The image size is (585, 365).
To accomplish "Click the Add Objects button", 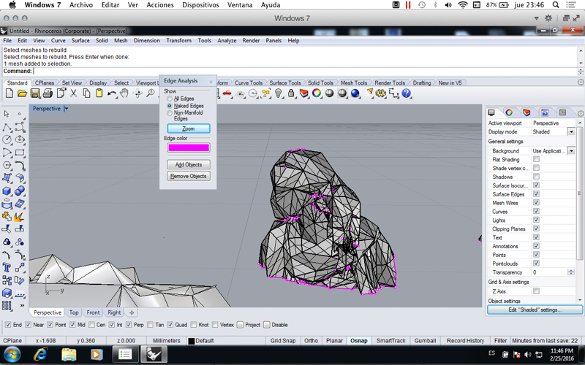I will click(x=189, y=165).
